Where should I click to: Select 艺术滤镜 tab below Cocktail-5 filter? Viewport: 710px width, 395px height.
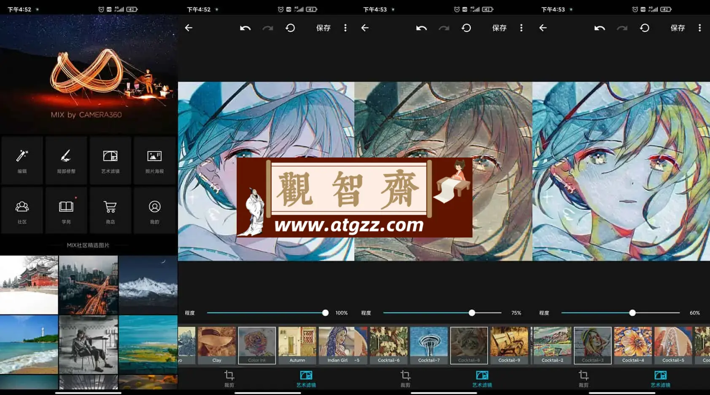(x=660, y=379)
